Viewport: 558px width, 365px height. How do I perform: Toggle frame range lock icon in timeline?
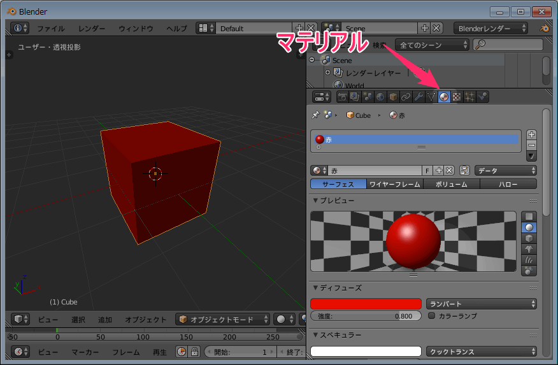point(194,352)
